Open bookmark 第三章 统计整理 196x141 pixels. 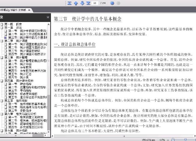tap(16, 57)
